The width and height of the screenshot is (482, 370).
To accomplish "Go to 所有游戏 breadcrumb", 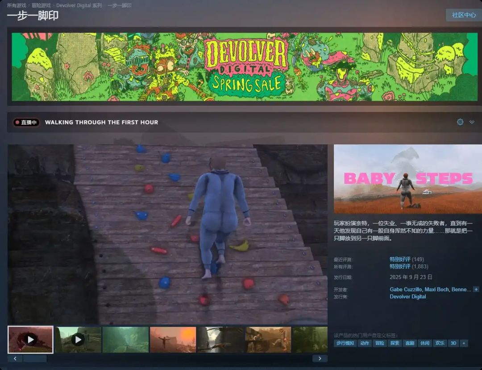I will coord(17,5).
